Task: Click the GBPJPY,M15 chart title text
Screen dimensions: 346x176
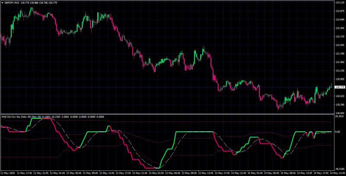Action: coord(12,3)
